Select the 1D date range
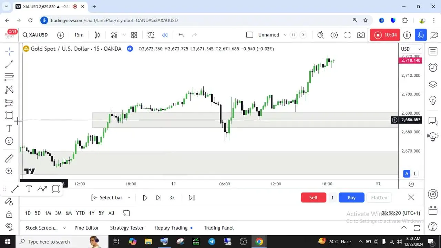Image resolution: width=441 pixels, height=248 pixels. click(28, 213)
